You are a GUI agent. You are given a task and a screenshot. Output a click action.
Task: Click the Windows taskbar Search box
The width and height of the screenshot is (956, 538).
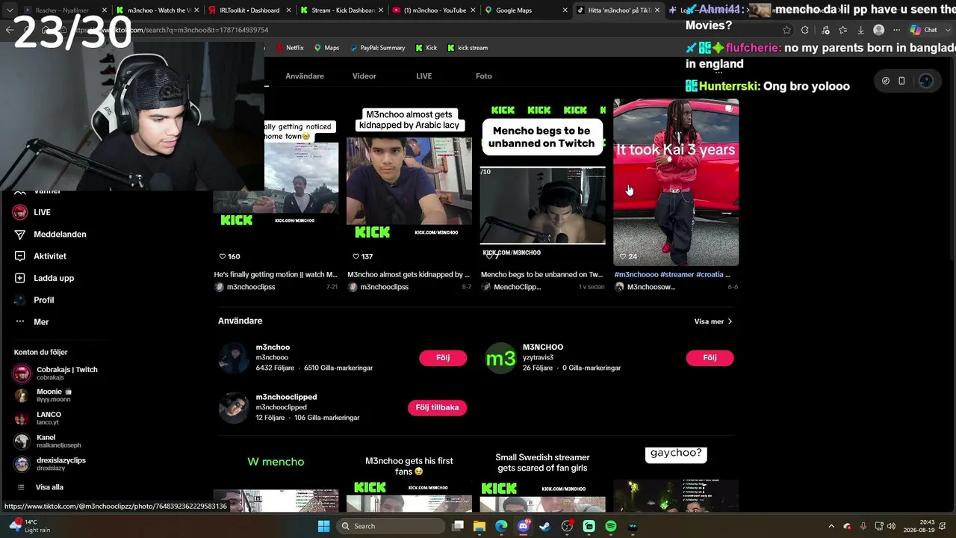click(391, 526)
